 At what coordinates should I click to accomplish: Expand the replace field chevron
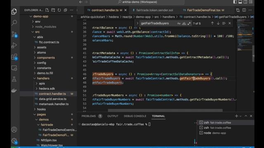coord(137,23)
